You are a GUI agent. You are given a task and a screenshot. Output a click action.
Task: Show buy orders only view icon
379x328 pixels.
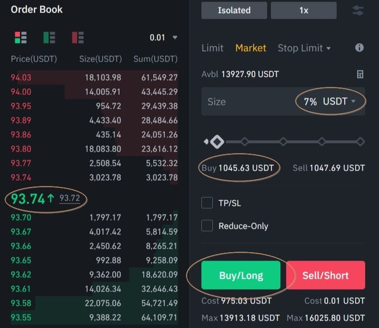pos(49,37)
